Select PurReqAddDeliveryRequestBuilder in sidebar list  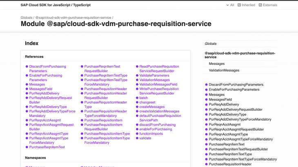point(236,110)
